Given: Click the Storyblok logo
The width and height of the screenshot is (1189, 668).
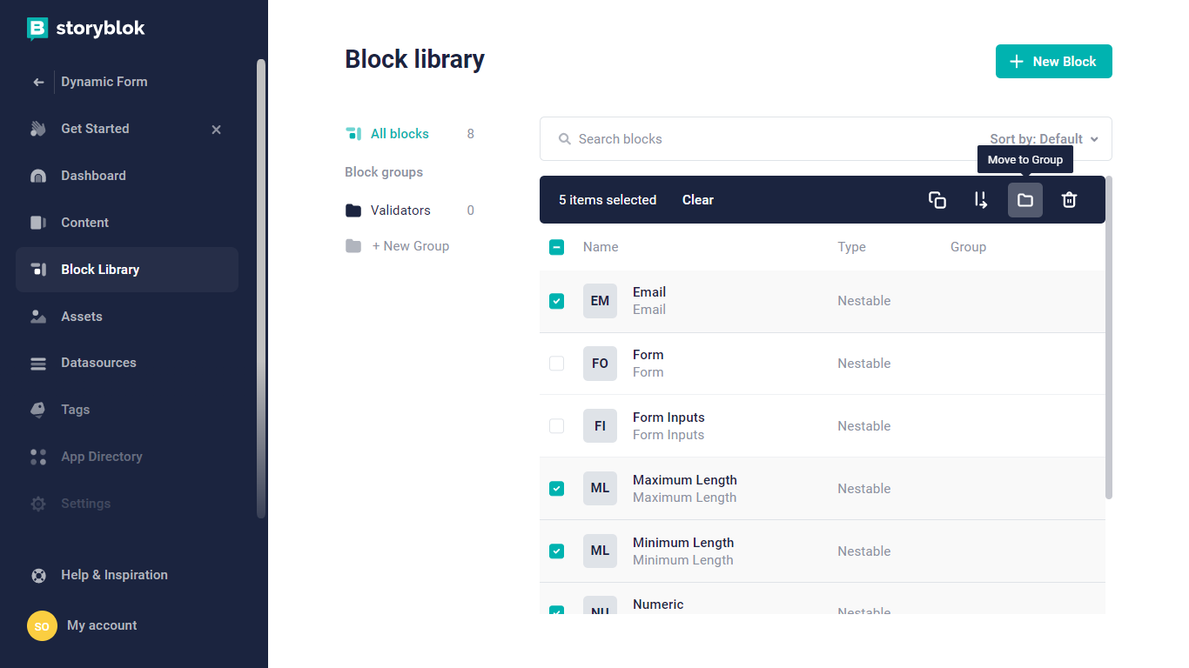Looking at the screenshot, I should coord(86,29).
